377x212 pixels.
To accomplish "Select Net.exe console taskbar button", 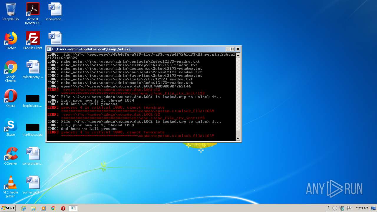I will (x=73, y=208).
